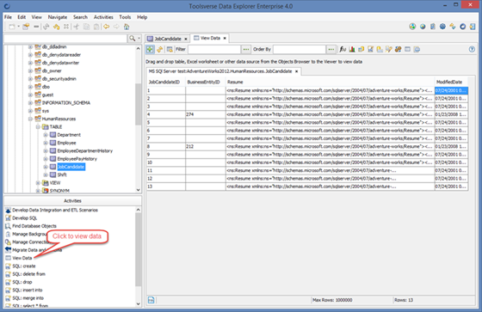Click the yellow back arrow icon
This screenshot has width=482, height=312.
(107, 27)
